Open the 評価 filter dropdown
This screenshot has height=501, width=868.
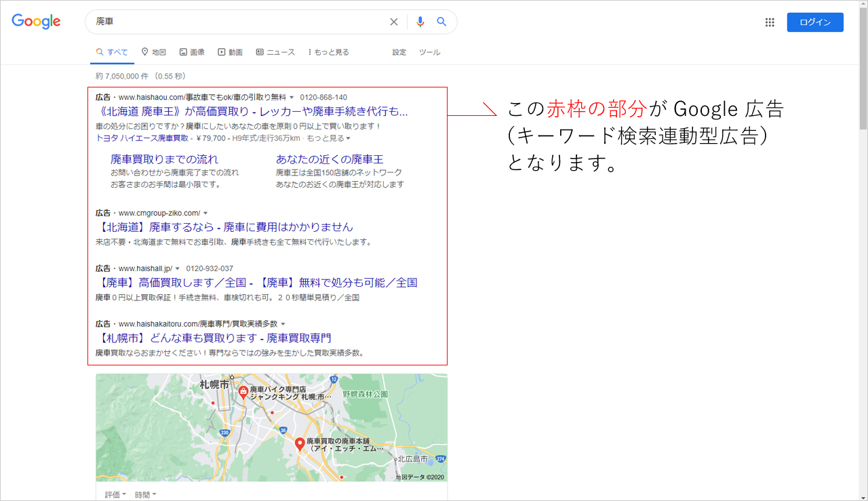pyautogui.click(x=116, y=495)
